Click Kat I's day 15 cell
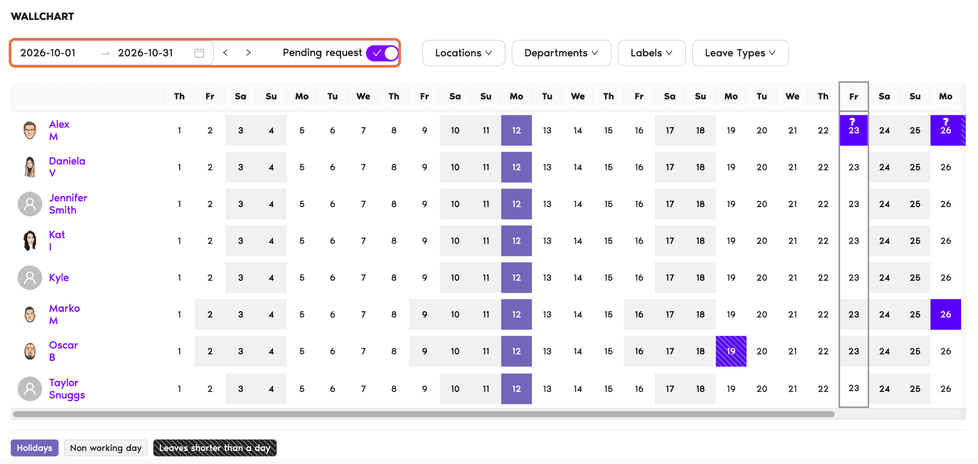The height and width of the screenshot is (464, 978). pyautogui.click(x=608, y=241)
